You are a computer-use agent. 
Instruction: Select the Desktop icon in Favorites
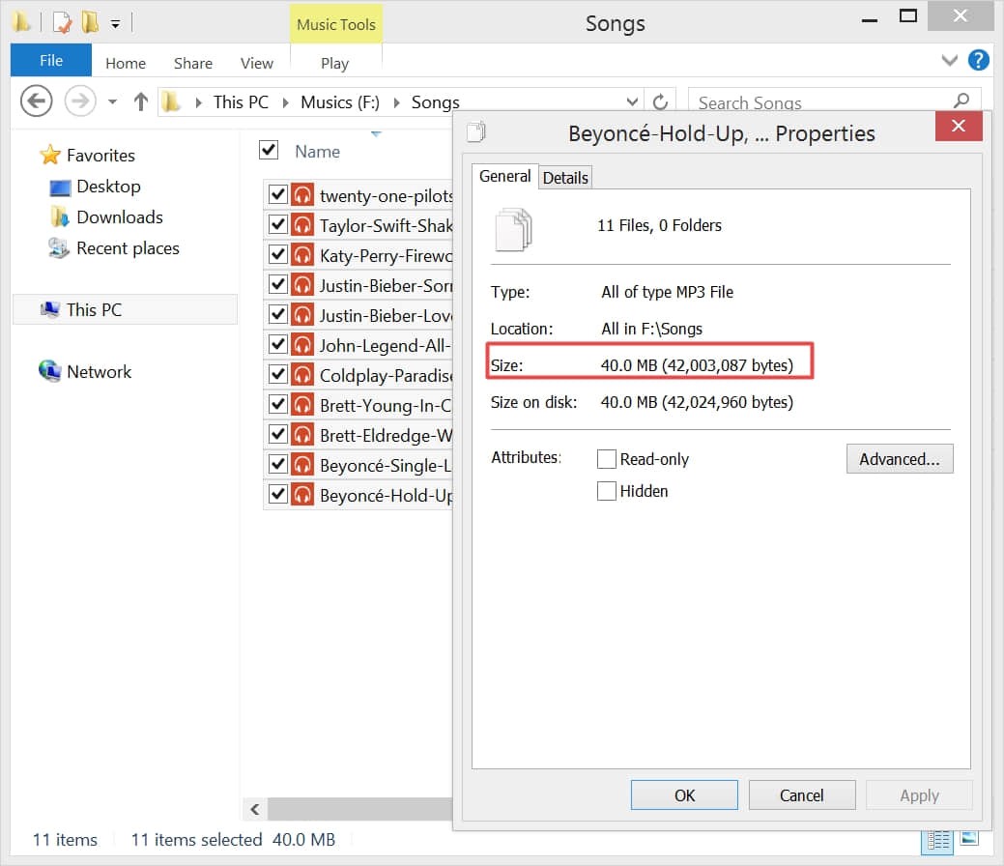click(x=60, y=187)
